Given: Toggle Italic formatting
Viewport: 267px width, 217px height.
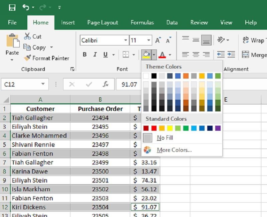Looking at the screenshot, I should click(x=95, y=55).
